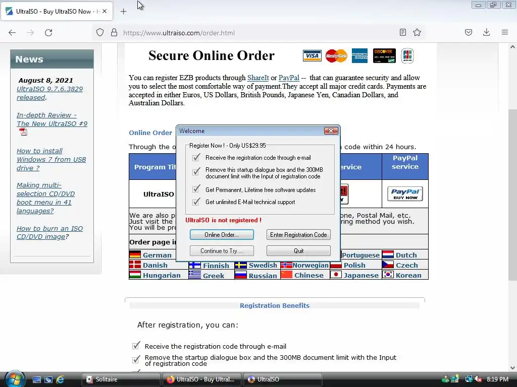
Task: Click the German flag icon
Action: tap(135, 254)
